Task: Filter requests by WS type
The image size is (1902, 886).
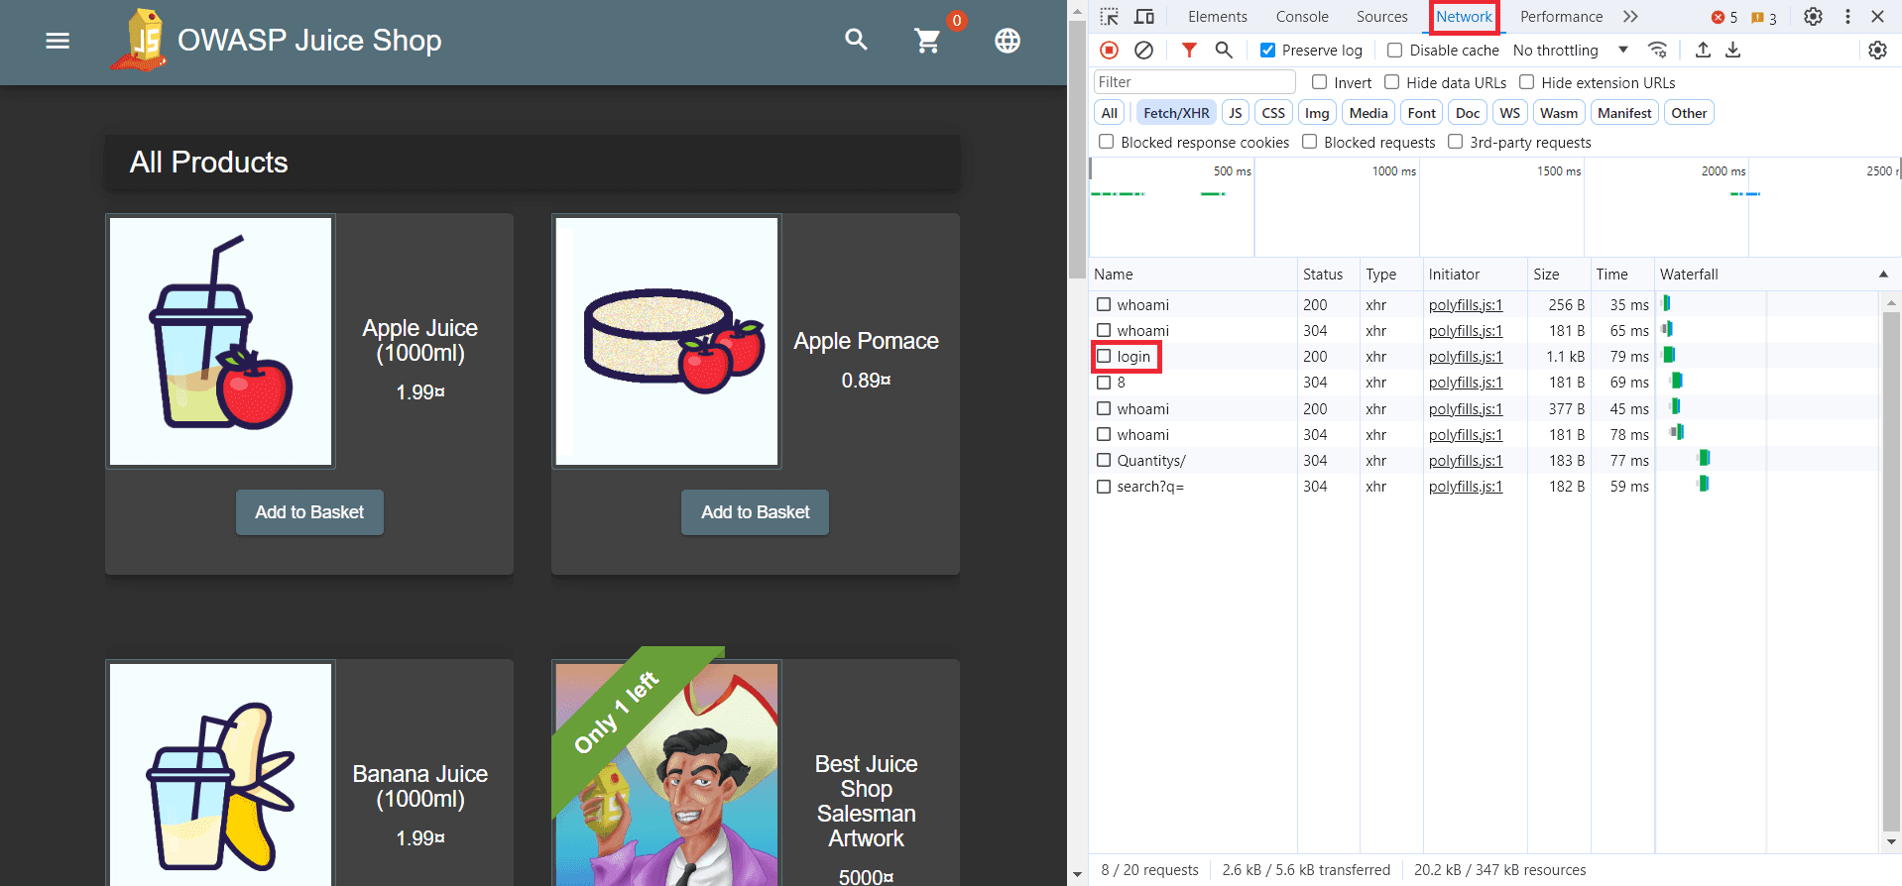Action: (x=1510, y=113)
